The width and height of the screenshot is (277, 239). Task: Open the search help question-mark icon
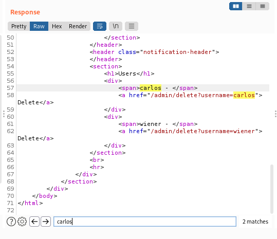[x=11, y=222]
